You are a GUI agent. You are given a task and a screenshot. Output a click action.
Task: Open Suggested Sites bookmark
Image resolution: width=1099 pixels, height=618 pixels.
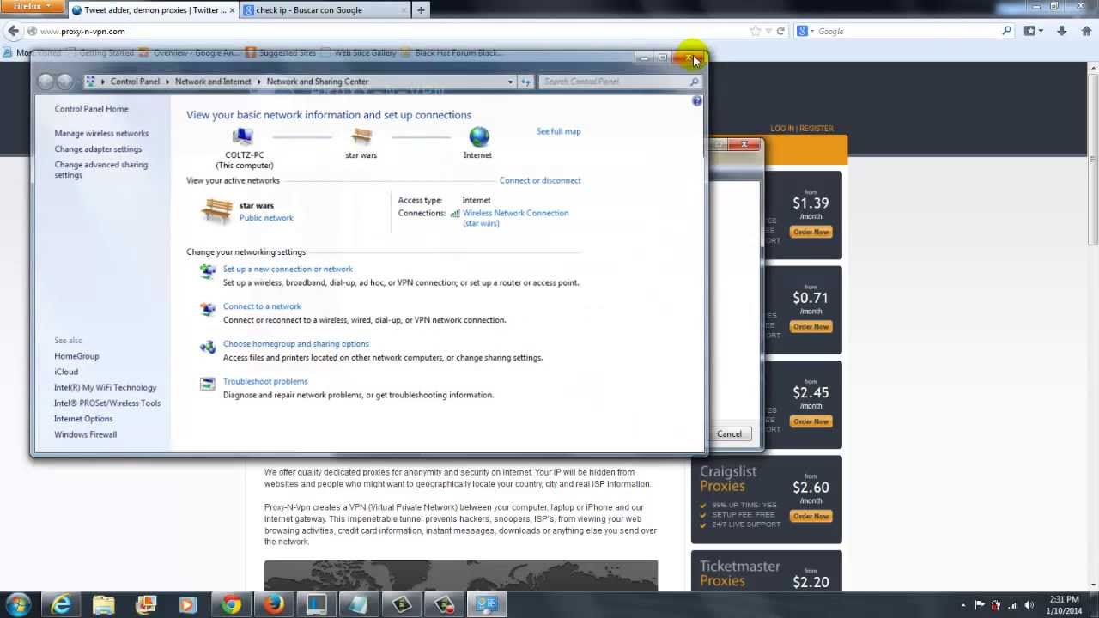coord(281,53)
